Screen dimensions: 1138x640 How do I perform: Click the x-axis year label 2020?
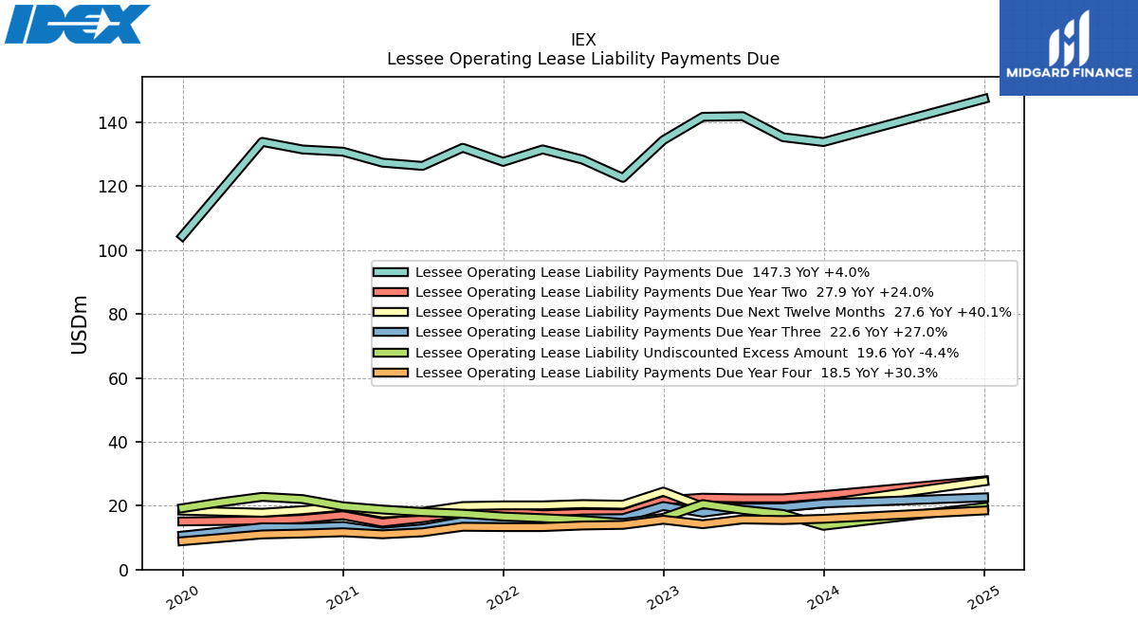pos(182,597)
